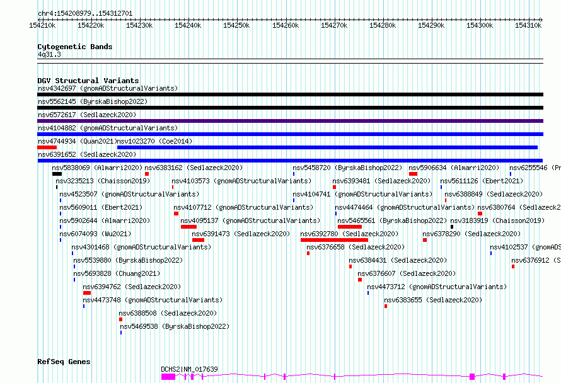Click the RefSeq Genes track title
This screenshot has height=383, width=561.
(x=64, y=362)
